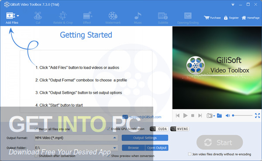Mute the preview volume speaker

(228, 115)
